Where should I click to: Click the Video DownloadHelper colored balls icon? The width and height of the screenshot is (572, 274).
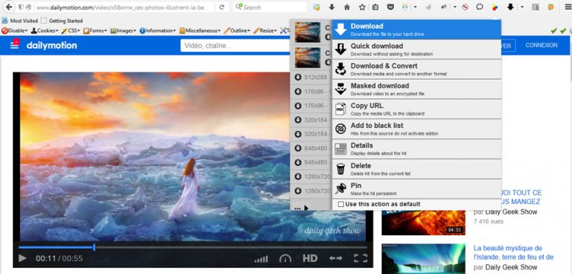tap(495, 7)
